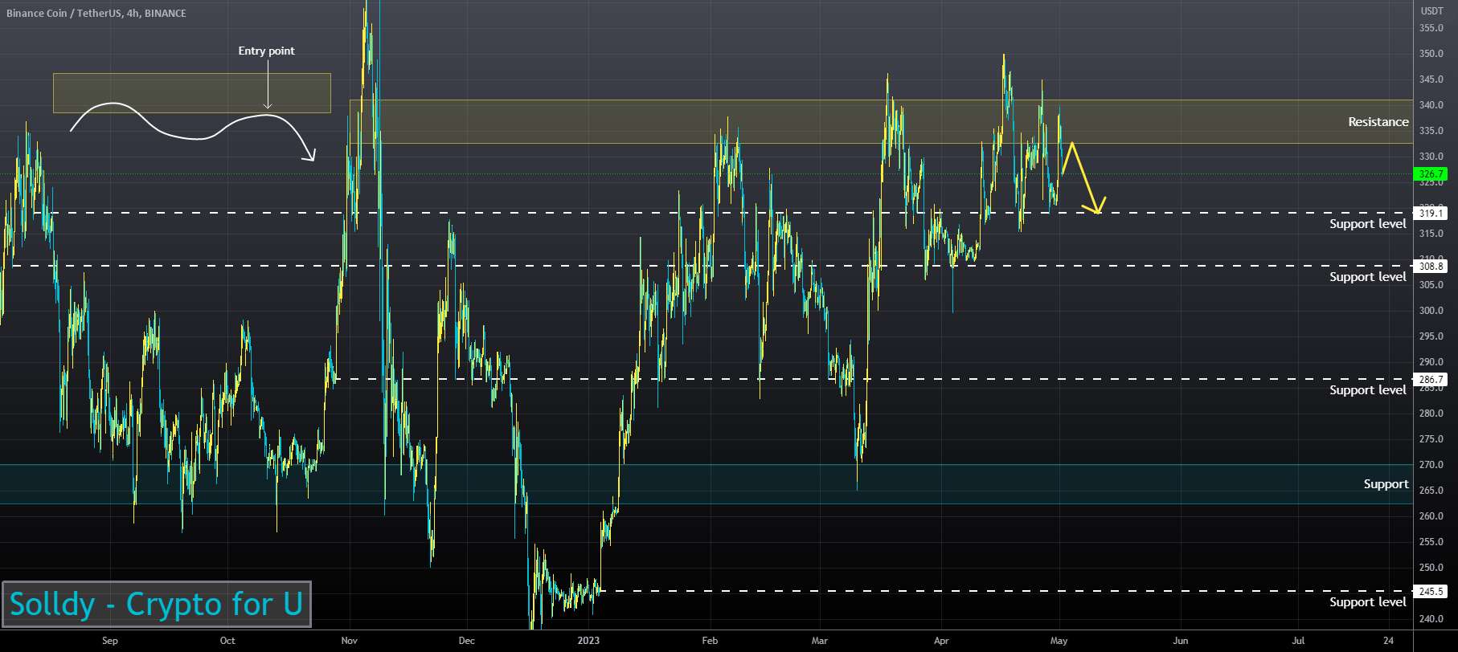Click the 24 label on time axis
Screen dimensions: 1458x652
coord(1389,641)
